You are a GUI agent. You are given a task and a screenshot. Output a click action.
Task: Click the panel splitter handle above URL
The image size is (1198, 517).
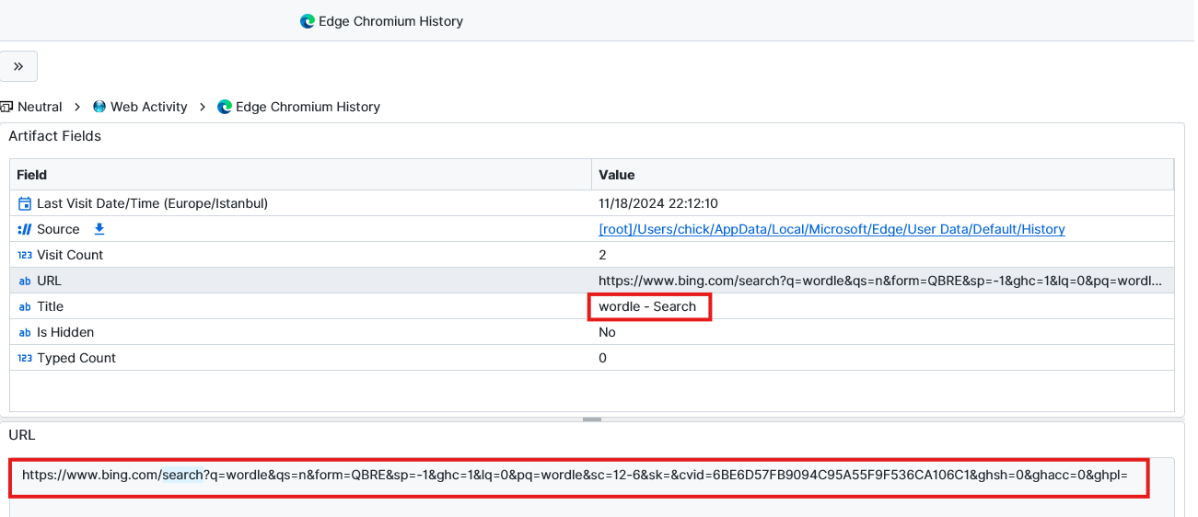click(x=592, y=419)
